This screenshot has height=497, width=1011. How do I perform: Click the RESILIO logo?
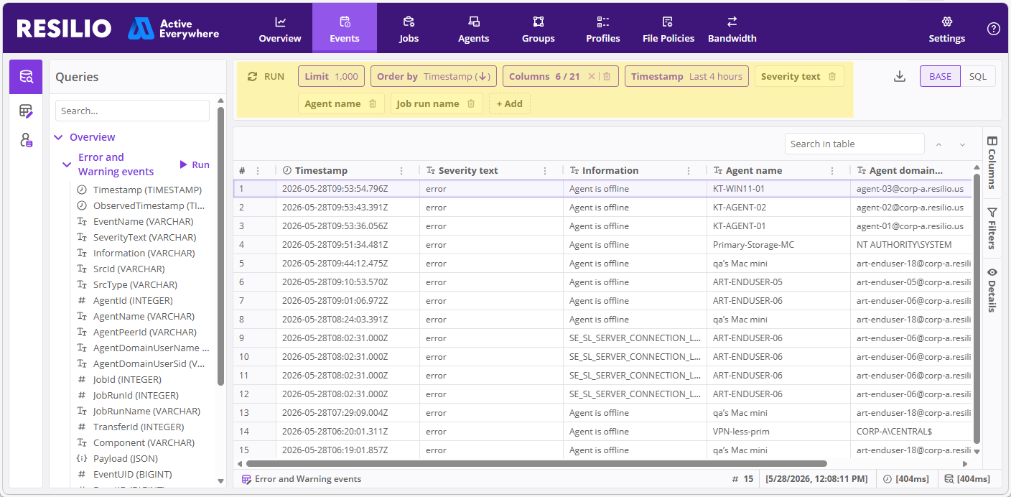[x=64, y=29]
